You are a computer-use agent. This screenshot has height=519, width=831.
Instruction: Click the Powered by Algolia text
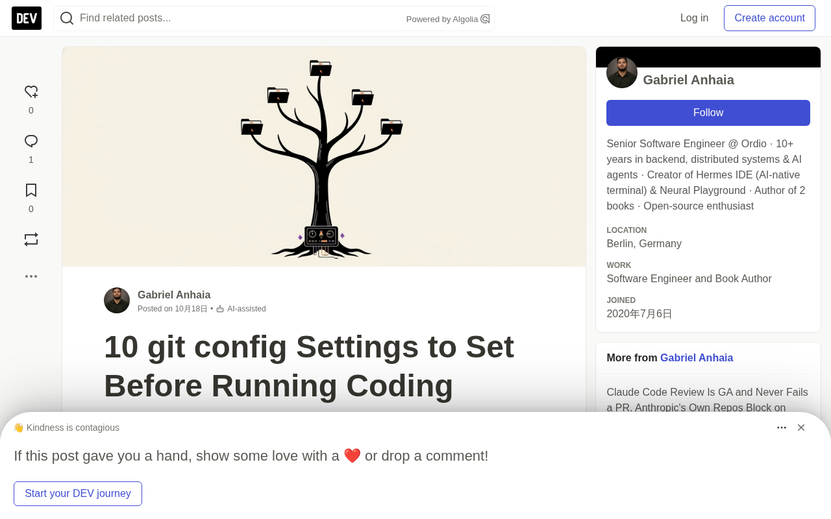(x=442, y=19)
